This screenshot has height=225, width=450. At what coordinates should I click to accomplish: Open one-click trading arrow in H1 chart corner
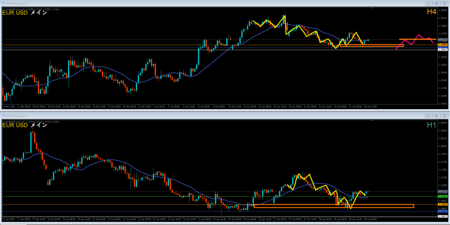click(x=4, y=122)
